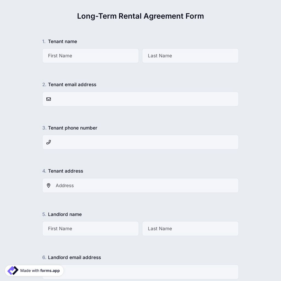The image size is (281, 281).
Task: Click the Landlord First Name field
Action: [90, 228]
